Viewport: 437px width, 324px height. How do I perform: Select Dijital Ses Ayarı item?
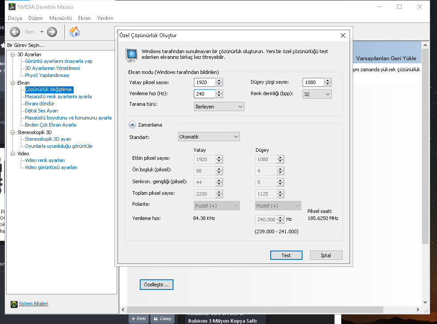(x=41, y=111)
